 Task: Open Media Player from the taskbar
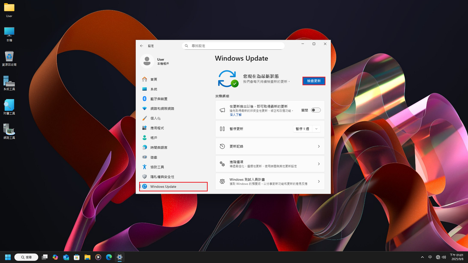pos(98,257)
